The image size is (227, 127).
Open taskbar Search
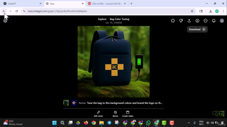point(62,123)
